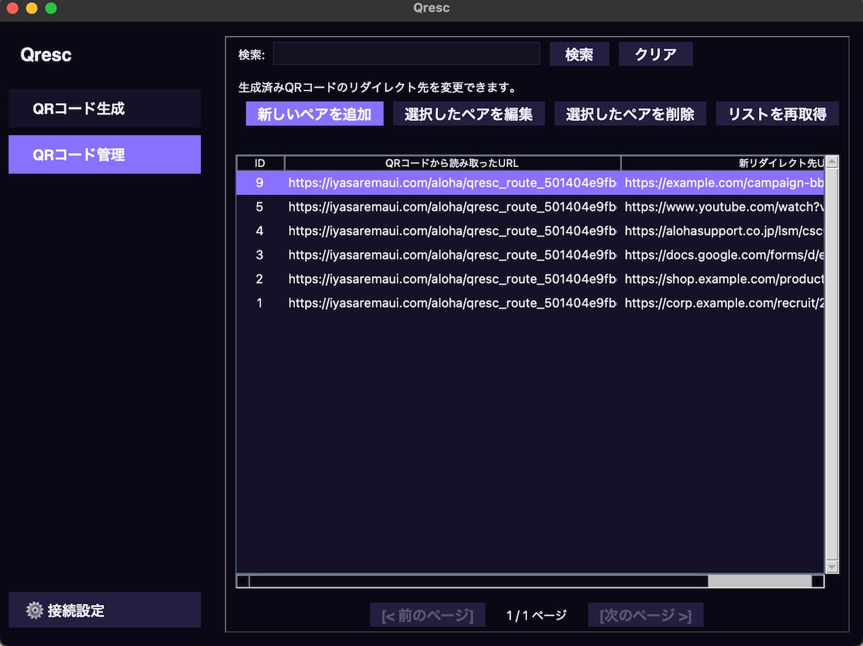Viewport: 863px width, 646px height.
Task: Click the corp.example.com/recruit redirect URL cell
Action: click(x=723, y=303)
